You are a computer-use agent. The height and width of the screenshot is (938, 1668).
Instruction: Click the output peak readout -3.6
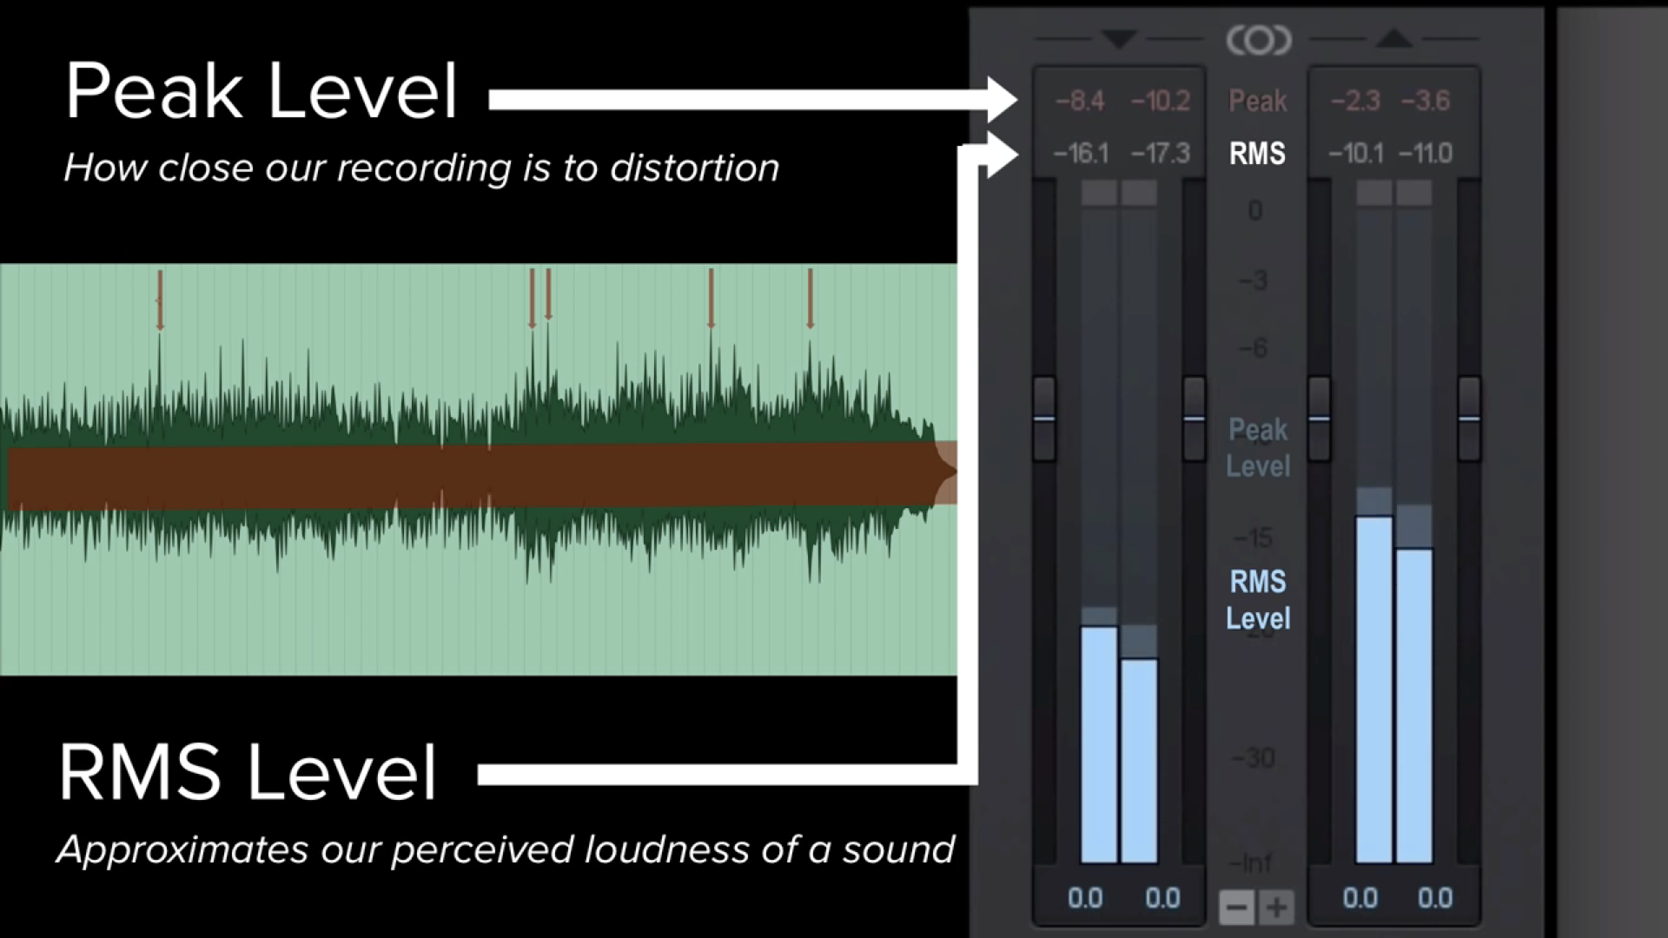pyautogui.click(x=1426, y=101)
